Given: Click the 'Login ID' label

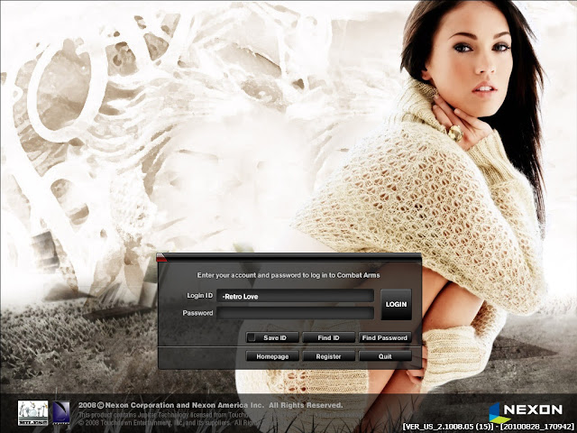Looking at the screenshot, I should pyautogui.click(x=200, y=296).
